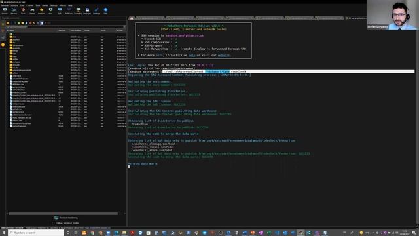Viewport: 419px width, 236px height.
Task: Open the Macros paper-plane sidebar tab
Action: (x=3, y=38)
